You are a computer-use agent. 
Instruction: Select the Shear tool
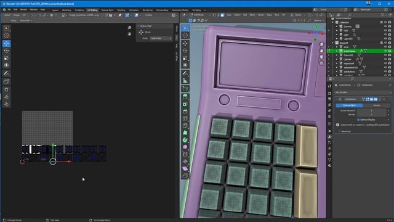pyautogui.click(x=185, y=168)
